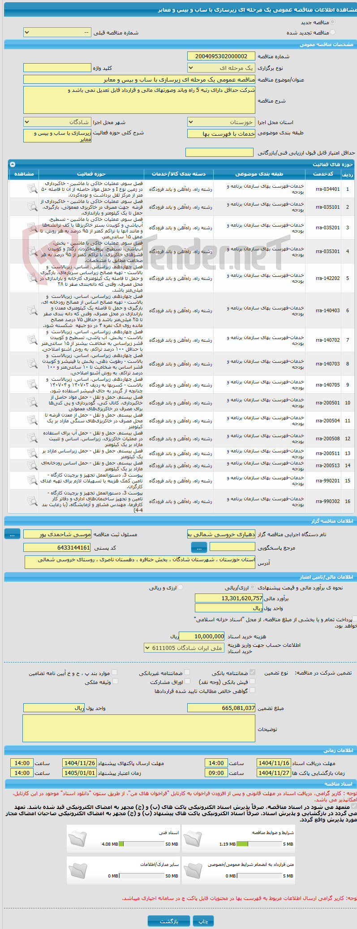Viewport: 357px width, 929px height.
Task: Tick the ضمانتنامه غیربانکی checkbox
Action: coord(187,672)
